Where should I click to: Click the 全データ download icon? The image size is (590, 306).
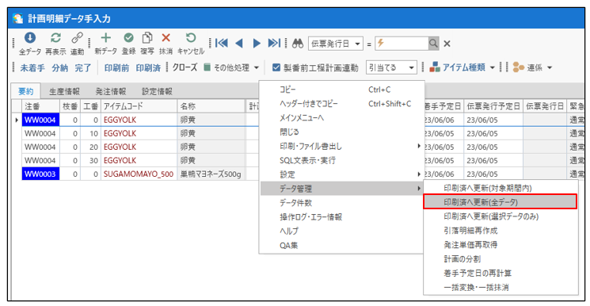pos(30,38)
